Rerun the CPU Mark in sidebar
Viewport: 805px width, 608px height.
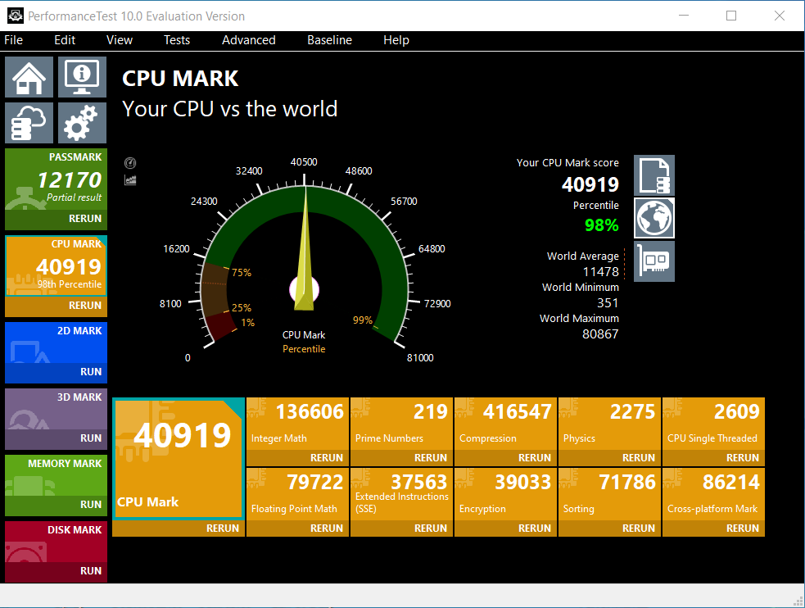tap(56, 306)
